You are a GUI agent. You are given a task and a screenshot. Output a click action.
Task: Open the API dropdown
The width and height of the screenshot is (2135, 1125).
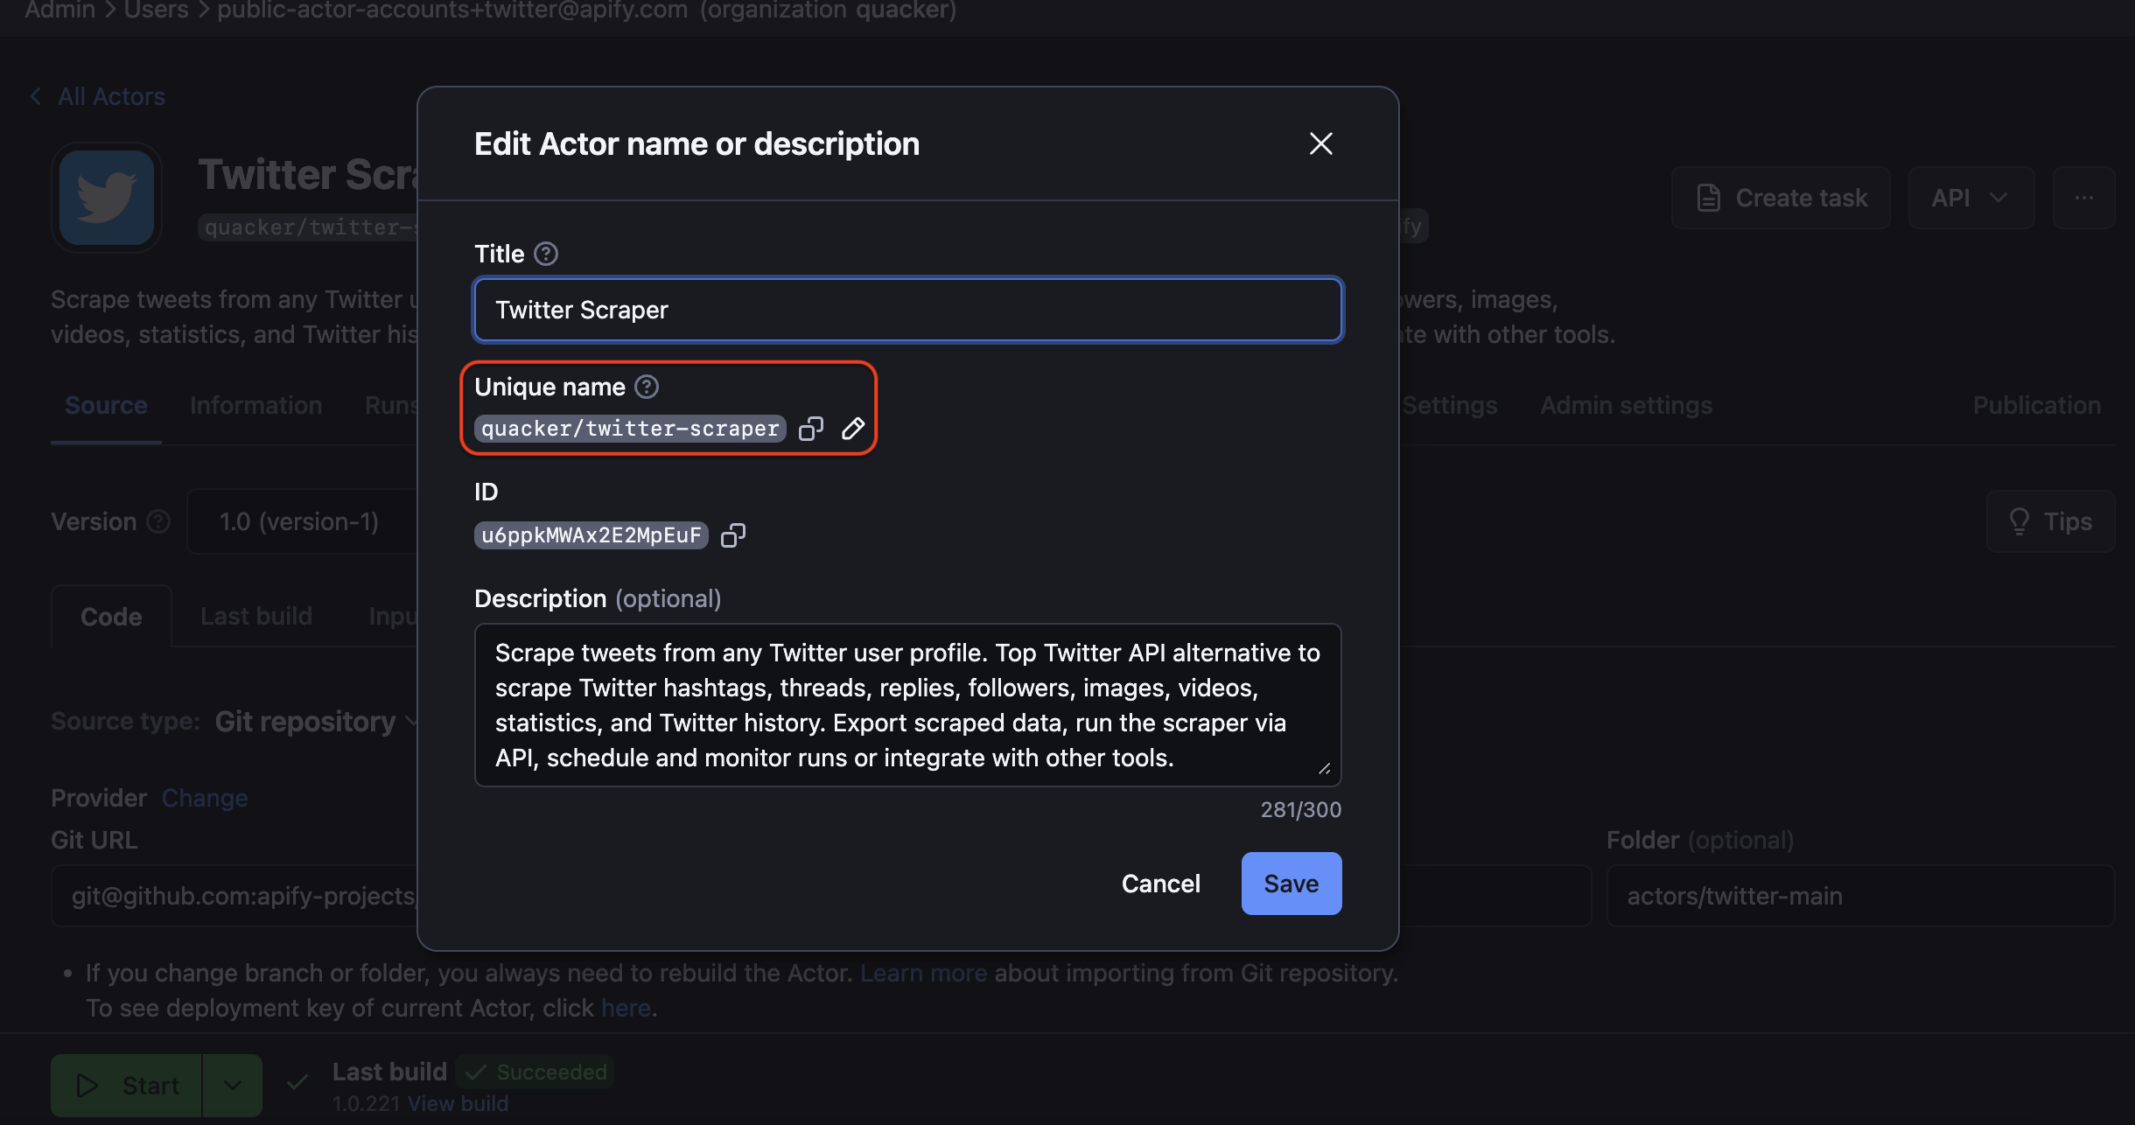point(1970,198)
